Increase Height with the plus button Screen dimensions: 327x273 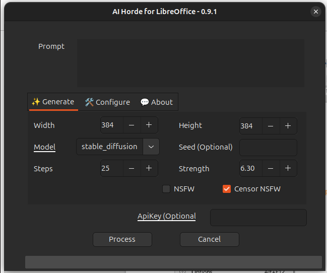(288, 126)
